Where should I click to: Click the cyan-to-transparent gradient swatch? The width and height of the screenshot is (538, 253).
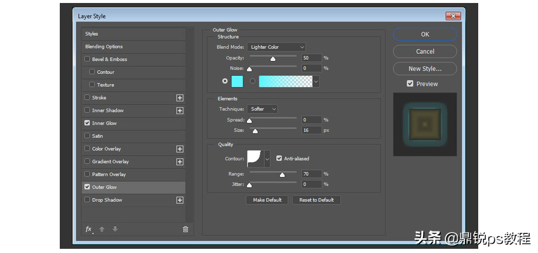[286, 82]
